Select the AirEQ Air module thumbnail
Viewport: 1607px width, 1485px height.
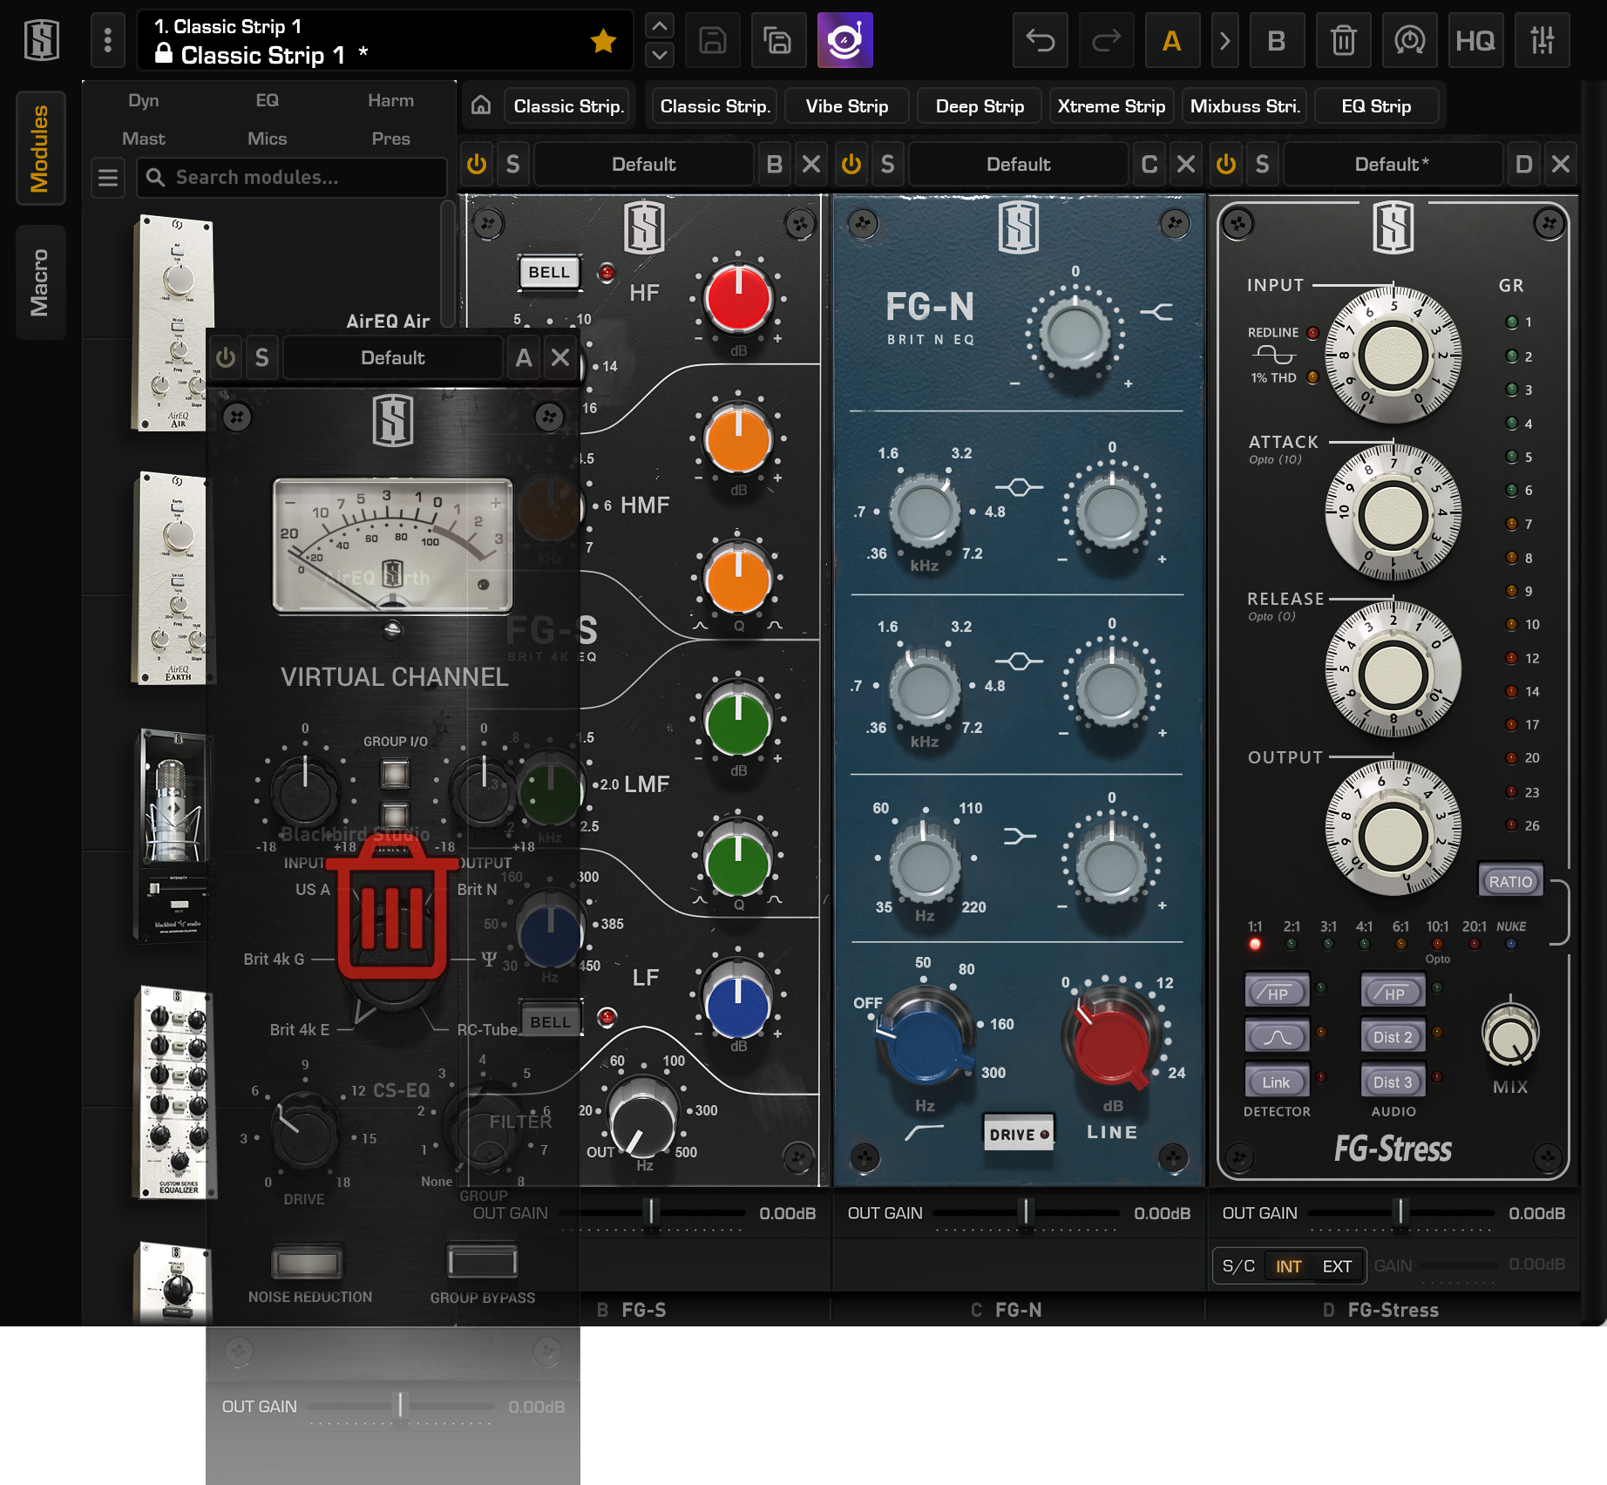[174, 323]
